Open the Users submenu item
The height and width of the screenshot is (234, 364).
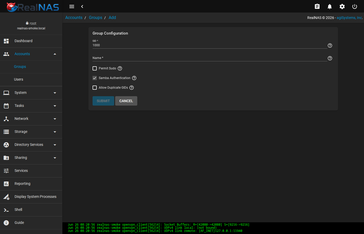pos(31,80)
